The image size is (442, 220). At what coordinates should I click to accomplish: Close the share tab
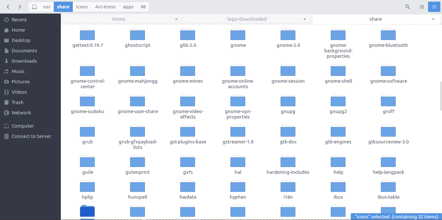coord(433,19)
